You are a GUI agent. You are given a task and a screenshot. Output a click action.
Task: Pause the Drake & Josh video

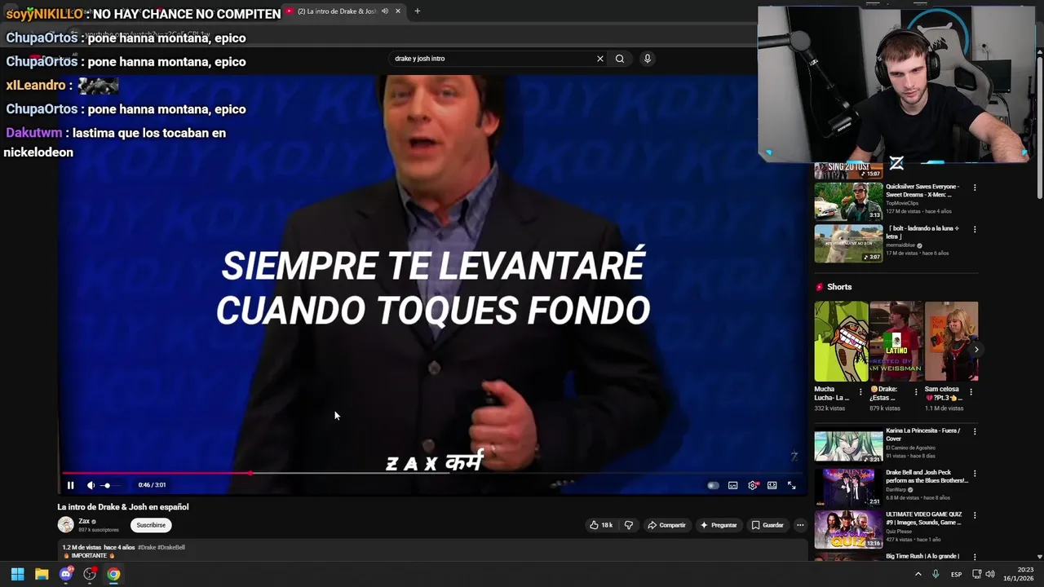point(70,485)
